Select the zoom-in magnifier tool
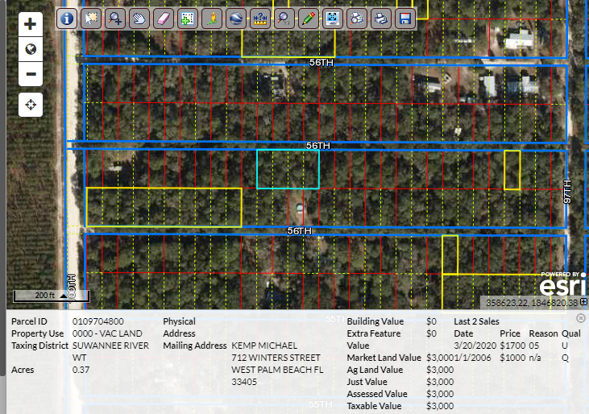 click(x=115, y=18)
